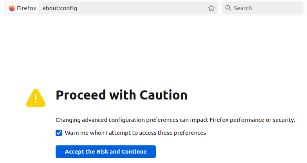The height and width of the screenshot is (163, 307).
Task: Focus the about:config URL text
Action: click(60, 8)
